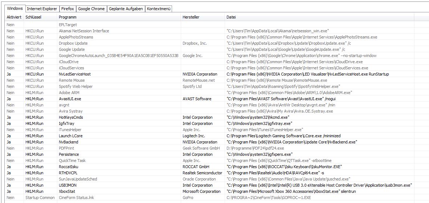Click the NvBackend.exe file path
The height and width of the screenshot is (203, 429).
pyautogui.click(x=292, y=142)
